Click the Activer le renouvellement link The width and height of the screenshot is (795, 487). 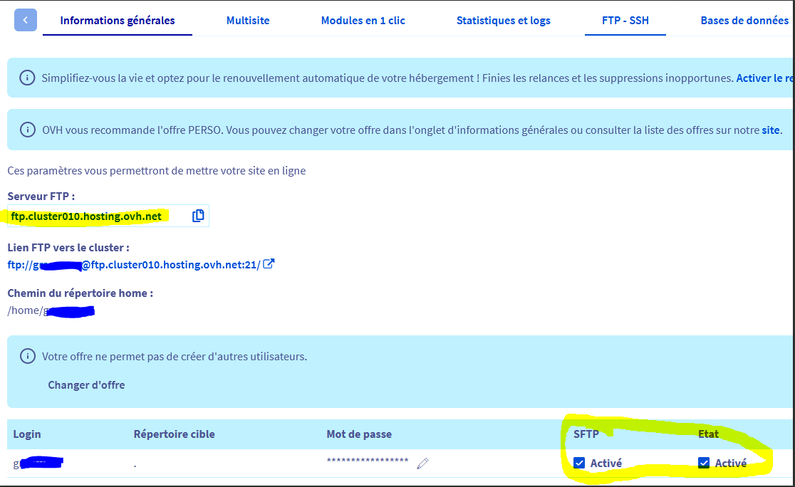tap(764, 78)
